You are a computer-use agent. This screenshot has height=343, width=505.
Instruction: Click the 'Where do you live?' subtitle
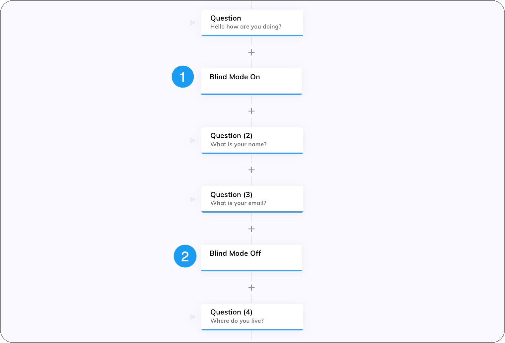pyautogui.click(x=237, y=321)
